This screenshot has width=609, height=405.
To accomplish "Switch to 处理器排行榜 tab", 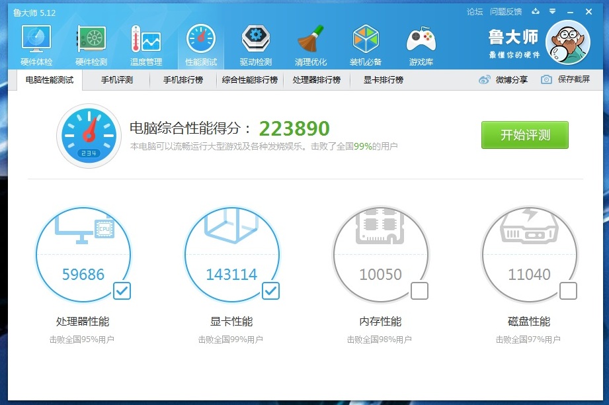I will pyautogui.click(x=317, y=80).
